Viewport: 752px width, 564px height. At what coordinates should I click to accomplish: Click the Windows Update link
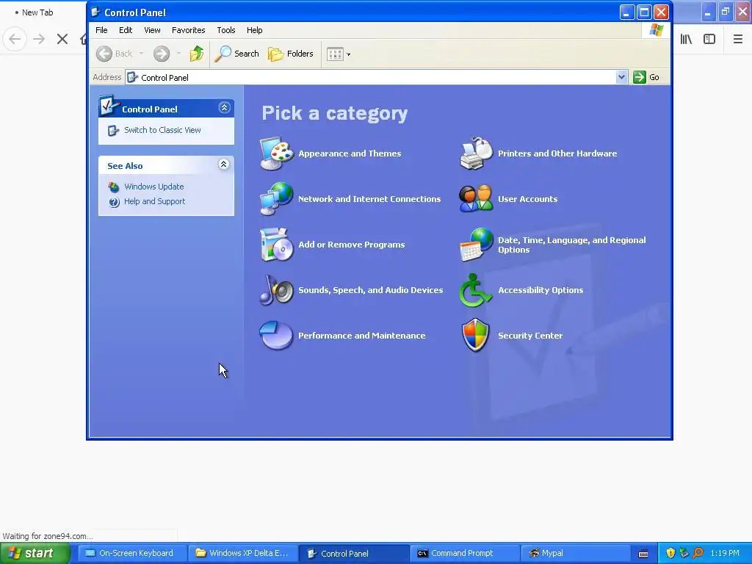point(154,187)
